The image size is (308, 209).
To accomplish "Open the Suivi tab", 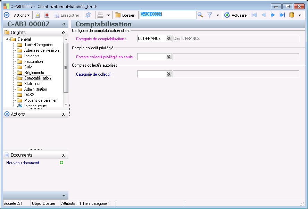I will (28, 67).
